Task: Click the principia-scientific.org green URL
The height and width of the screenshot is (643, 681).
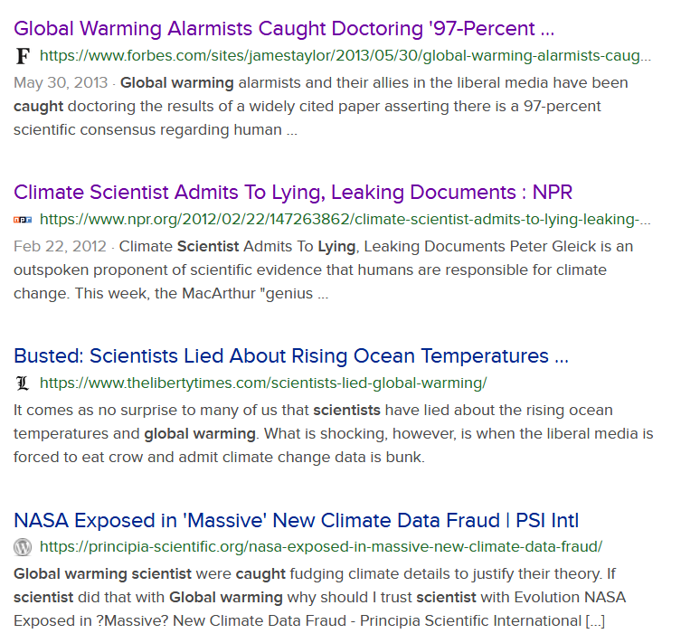Action: coord(321,547)
